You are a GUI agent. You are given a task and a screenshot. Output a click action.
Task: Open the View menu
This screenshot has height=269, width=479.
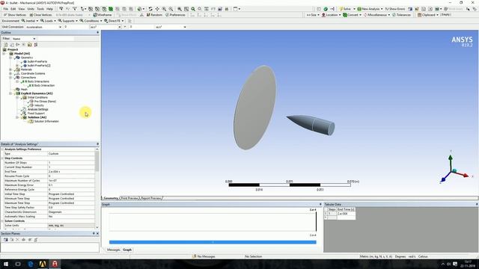coord(22,9)
